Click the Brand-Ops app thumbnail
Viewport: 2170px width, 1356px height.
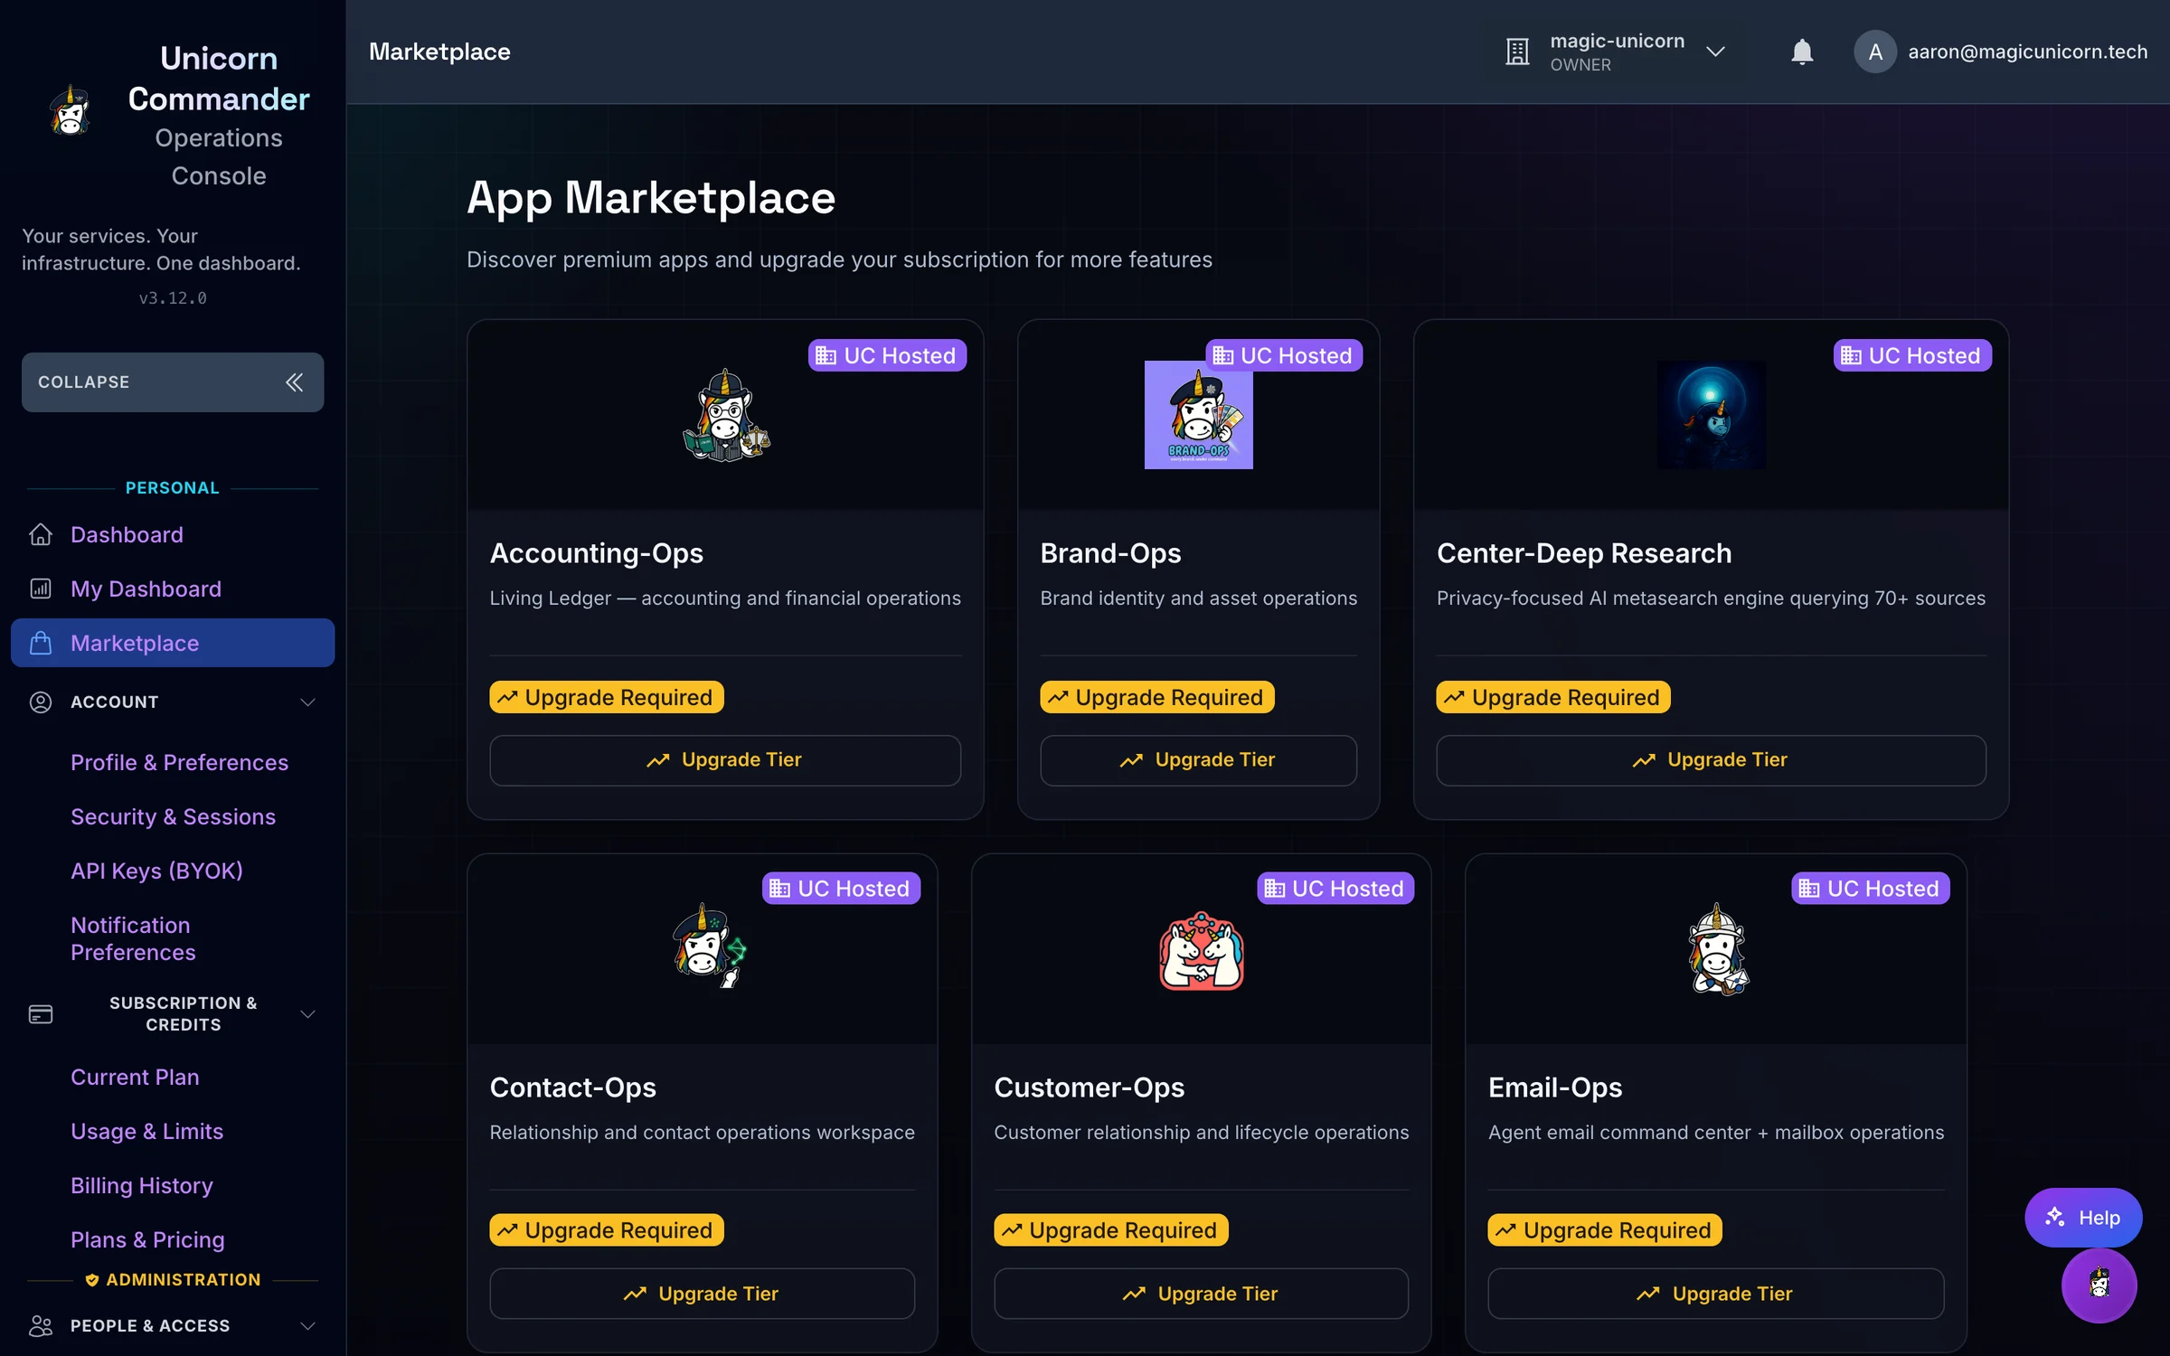[x=1198, y=415]
